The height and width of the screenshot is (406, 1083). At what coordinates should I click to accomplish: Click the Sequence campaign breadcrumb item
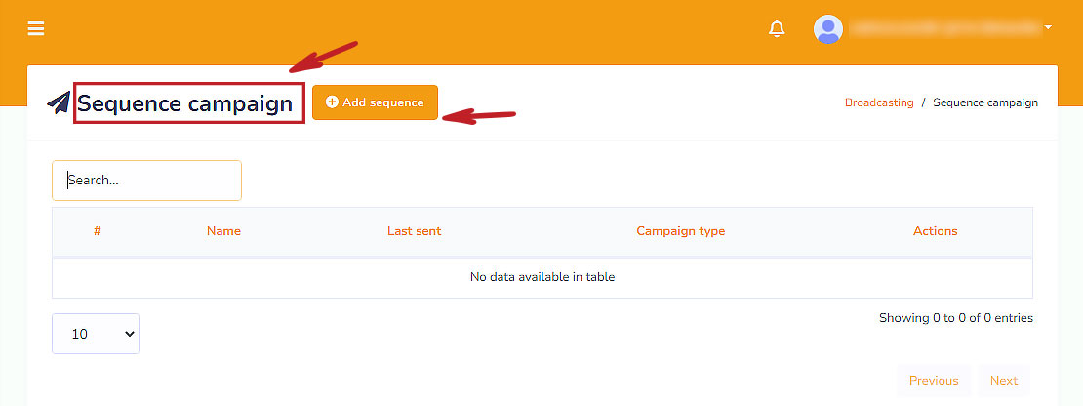tap(984, 102)
